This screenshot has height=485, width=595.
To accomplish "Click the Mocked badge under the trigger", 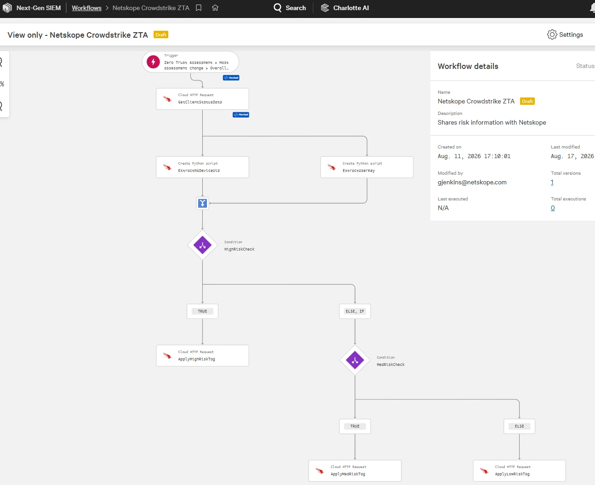I will coord(231,78).
